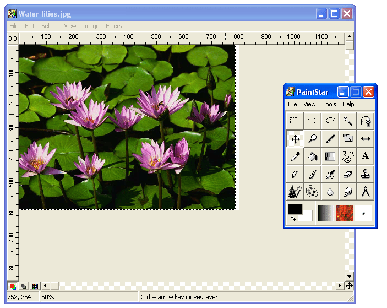This screenshot has height=308, width=387.
Task: Select the finger smudge tool
Action: tap(348, 191)
